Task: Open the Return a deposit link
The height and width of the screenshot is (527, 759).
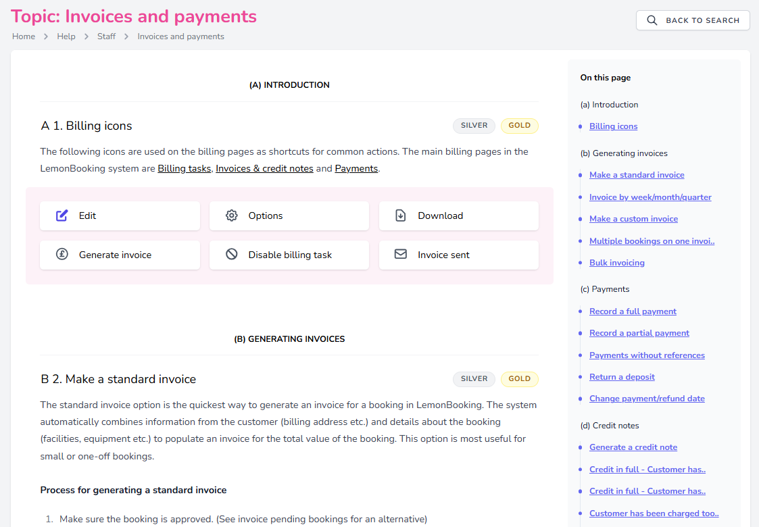Action: (622, 376)
